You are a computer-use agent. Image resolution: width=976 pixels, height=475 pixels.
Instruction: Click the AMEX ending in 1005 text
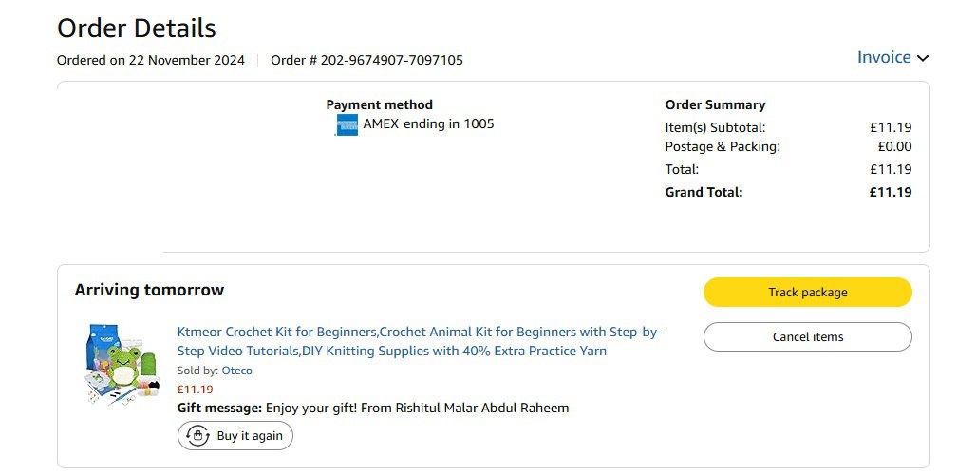coord(428,123)
